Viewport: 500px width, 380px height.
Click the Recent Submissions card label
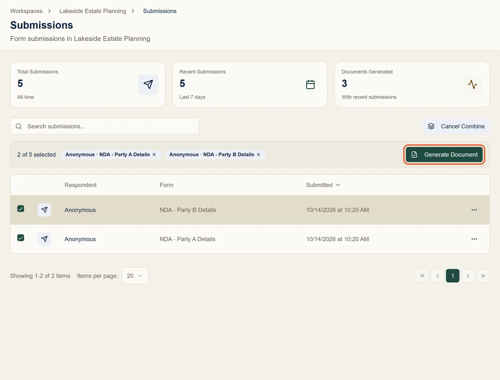pyautogui.click(x=202, y=72)
